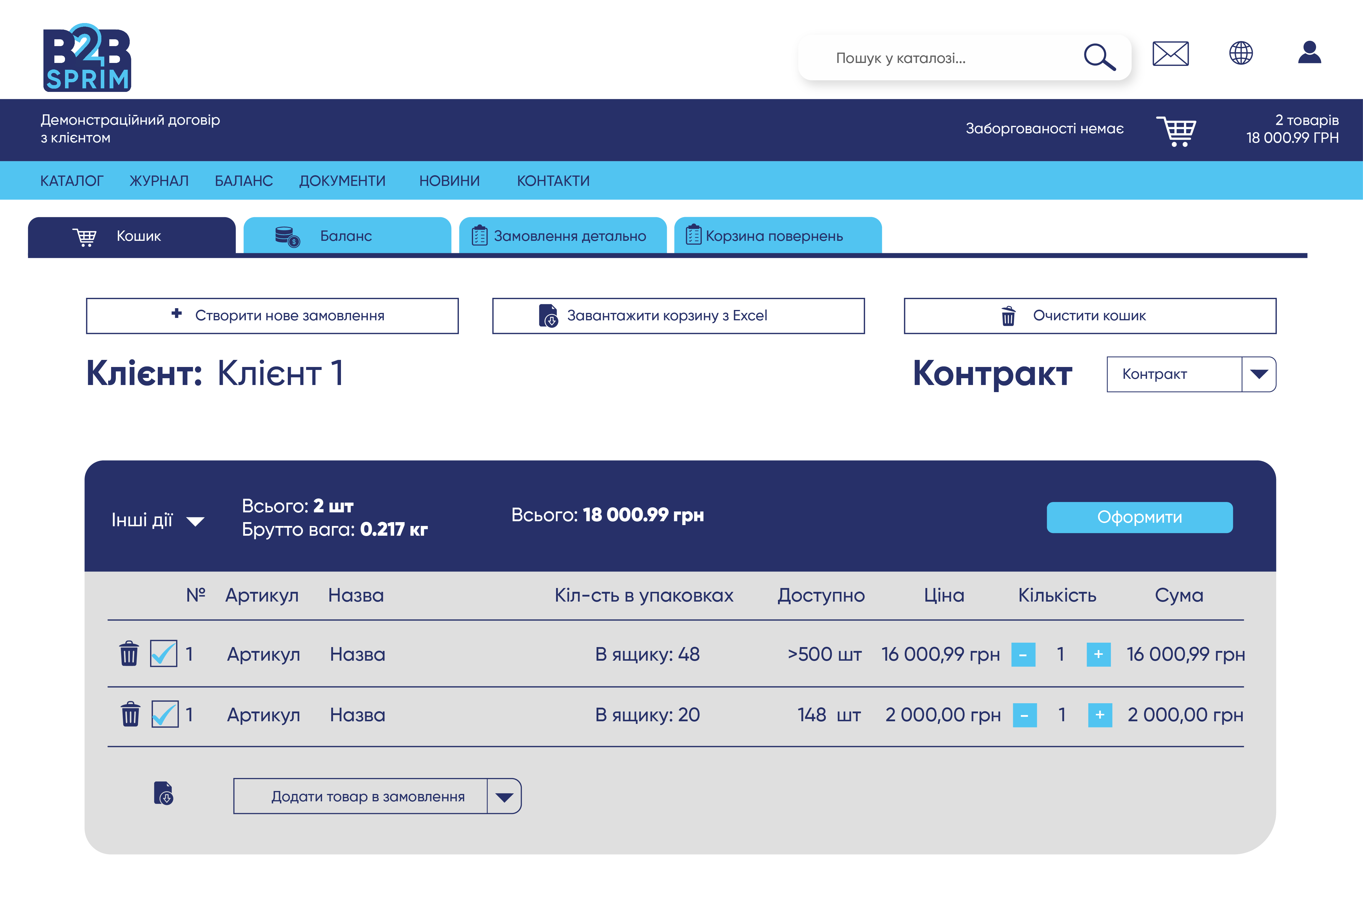Open КОНТАКТИ menu item
The width and height of the screenshot is (1363, 921).
[x=553, y=181]
